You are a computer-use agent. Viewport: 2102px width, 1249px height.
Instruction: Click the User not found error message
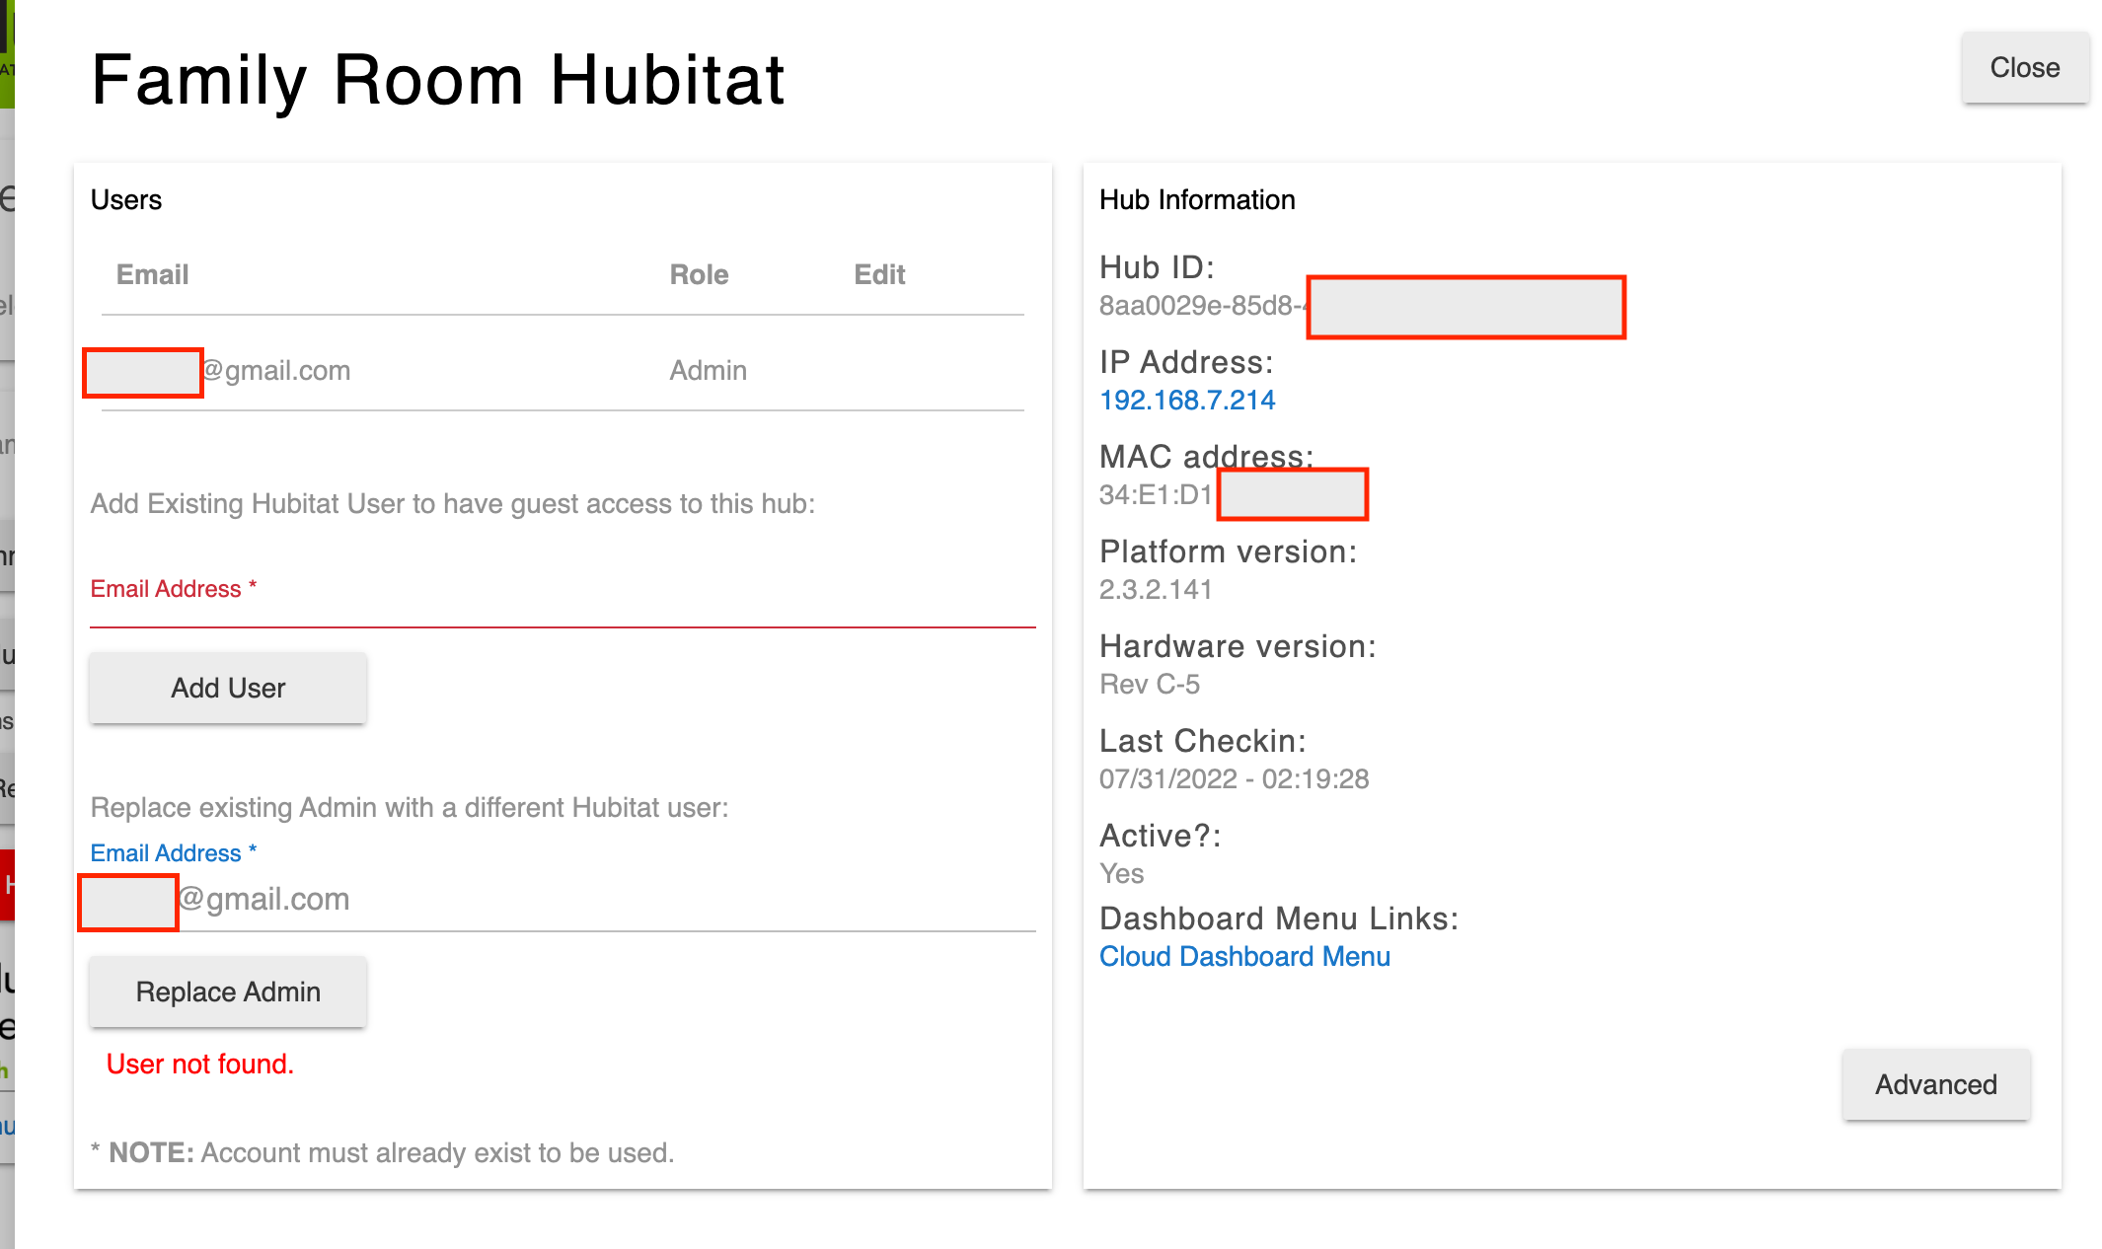199,1064
